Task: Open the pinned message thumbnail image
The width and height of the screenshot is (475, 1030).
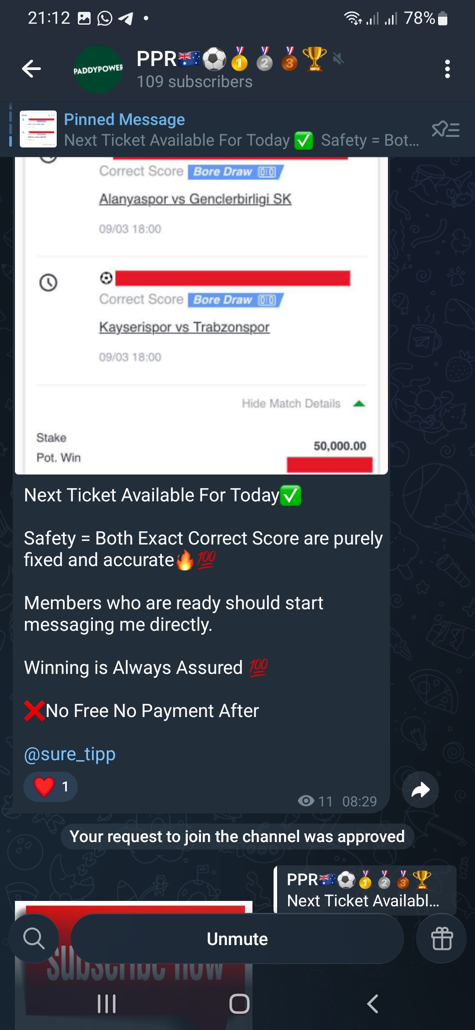Action: click(x=38, y=129)
